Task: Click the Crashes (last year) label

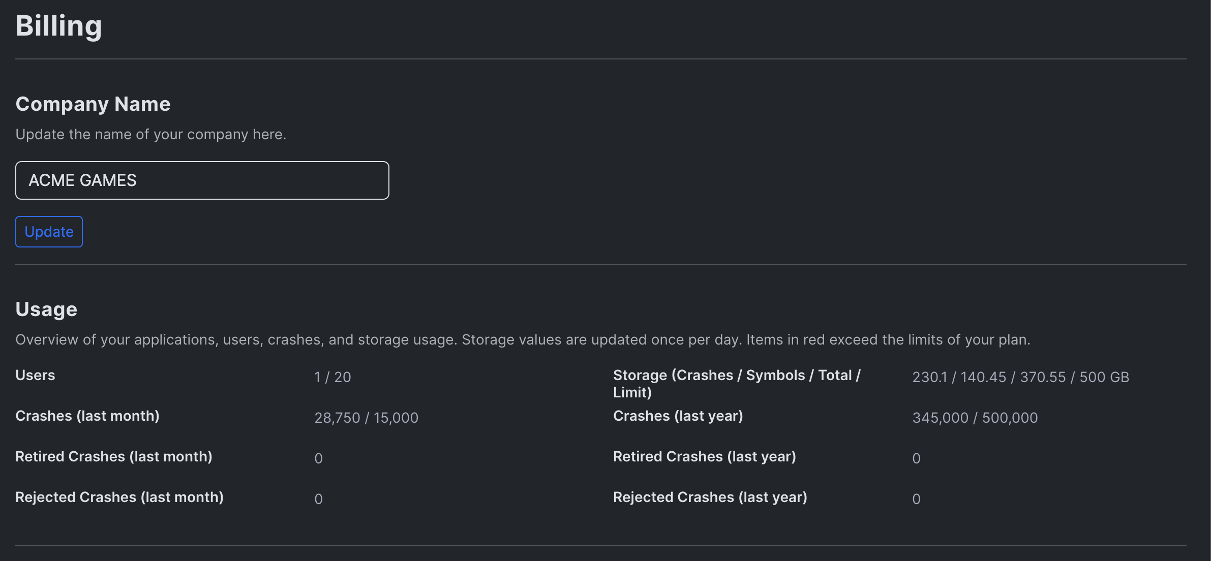Action: click(x=678, y=416)
